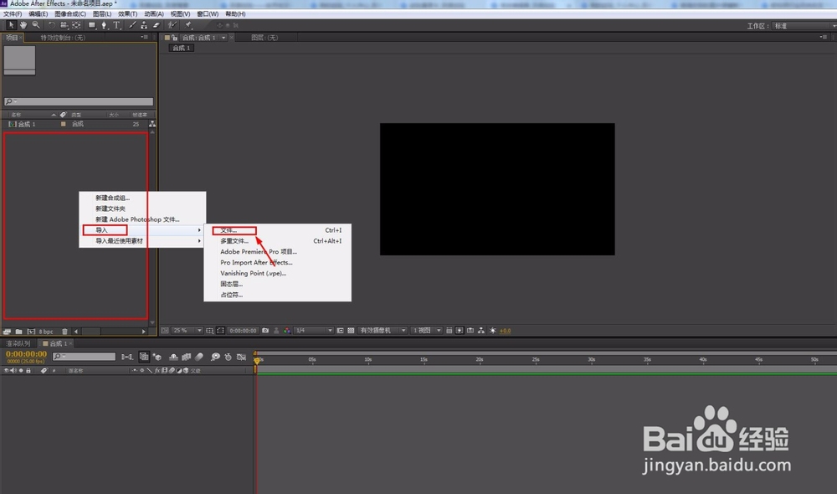Toggle the composition viewer lock icon
The image size is (837, 494).
[175, 38]
